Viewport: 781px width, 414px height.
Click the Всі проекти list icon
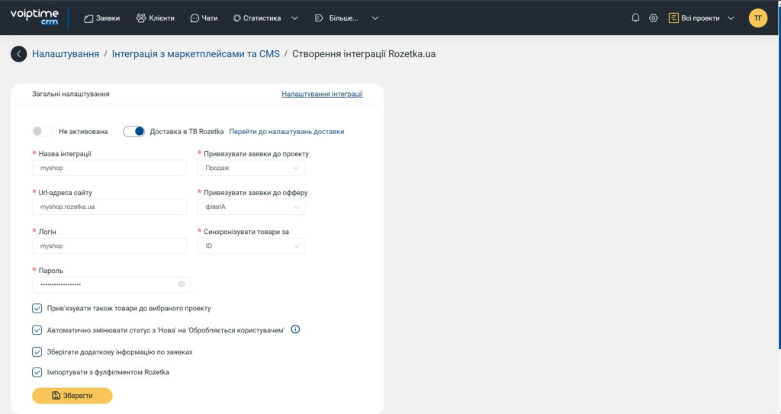pos(673,18)
